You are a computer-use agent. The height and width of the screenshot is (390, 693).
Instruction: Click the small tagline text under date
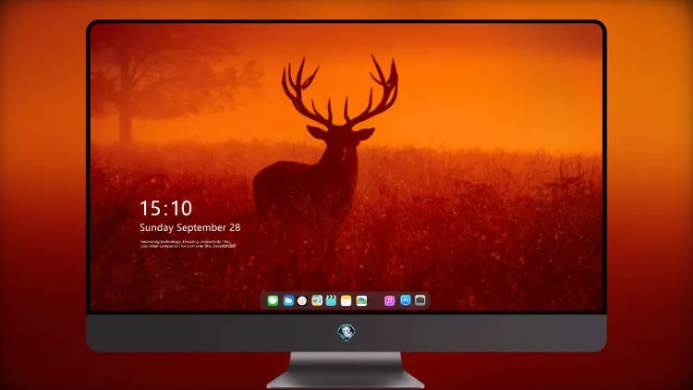coord(188,244)
